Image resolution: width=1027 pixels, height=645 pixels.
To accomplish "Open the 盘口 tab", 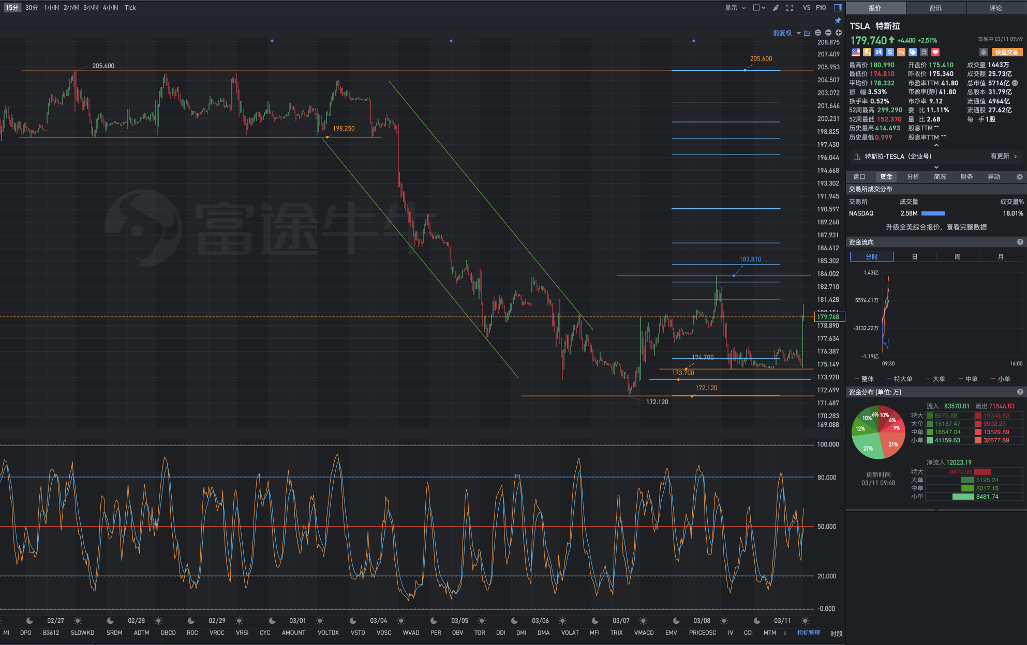I will tap(859, 177).
